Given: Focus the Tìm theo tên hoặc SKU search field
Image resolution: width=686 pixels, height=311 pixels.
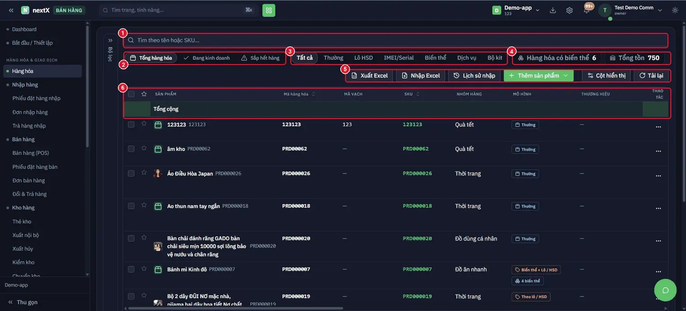Looking at the screenshot, I should [x=396, y=40].
